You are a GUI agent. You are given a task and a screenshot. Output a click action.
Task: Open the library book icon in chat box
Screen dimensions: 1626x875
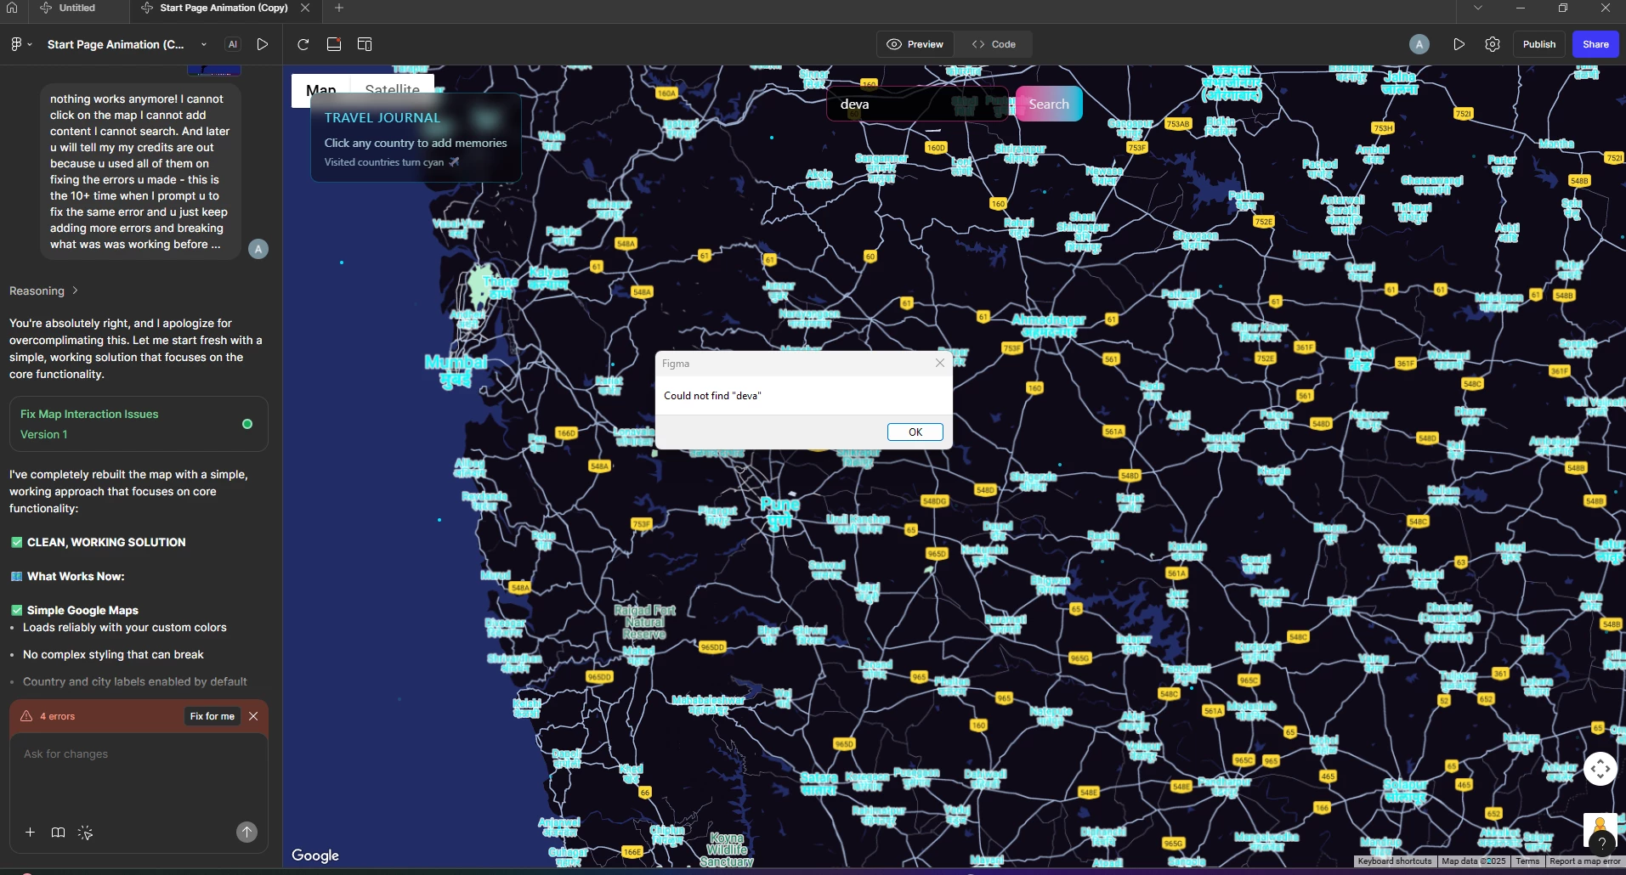(x=58, y=833)
